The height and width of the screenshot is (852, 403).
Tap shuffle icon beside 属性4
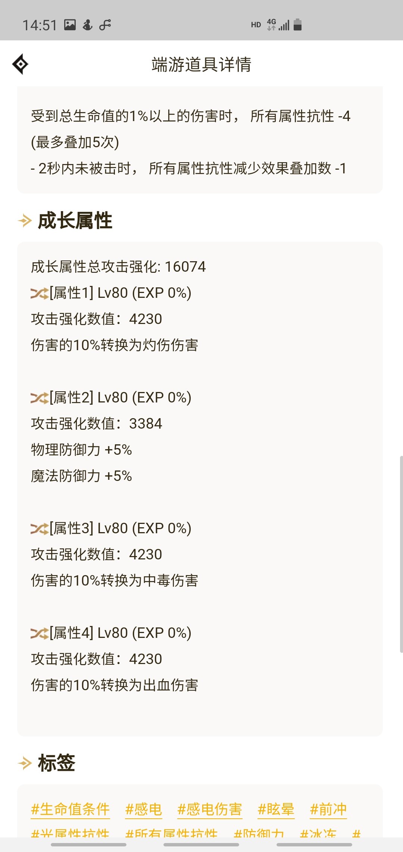(x=40, y=633)
